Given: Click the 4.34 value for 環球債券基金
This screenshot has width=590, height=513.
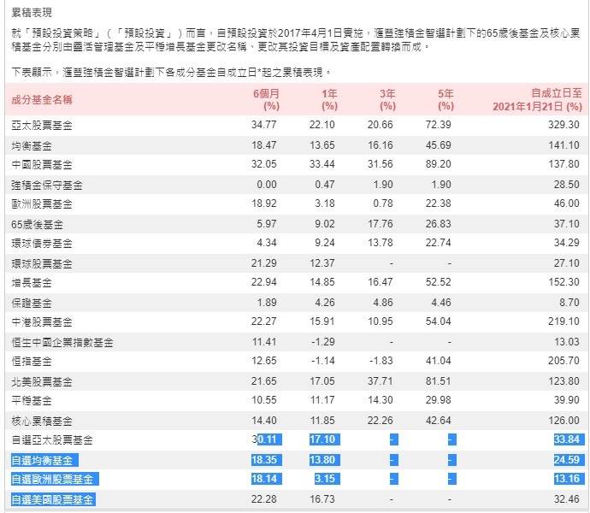Looking at the screenshot, I should click(267, 243).
